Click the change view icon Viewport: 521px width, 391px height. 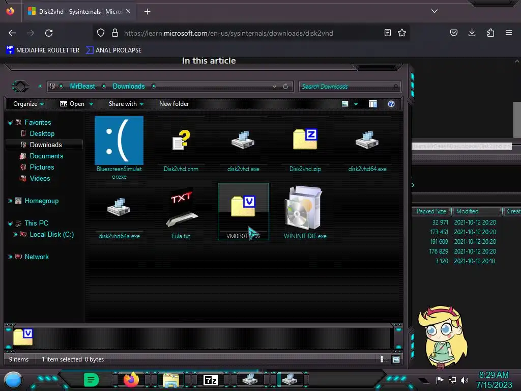(x=345, y=104)
